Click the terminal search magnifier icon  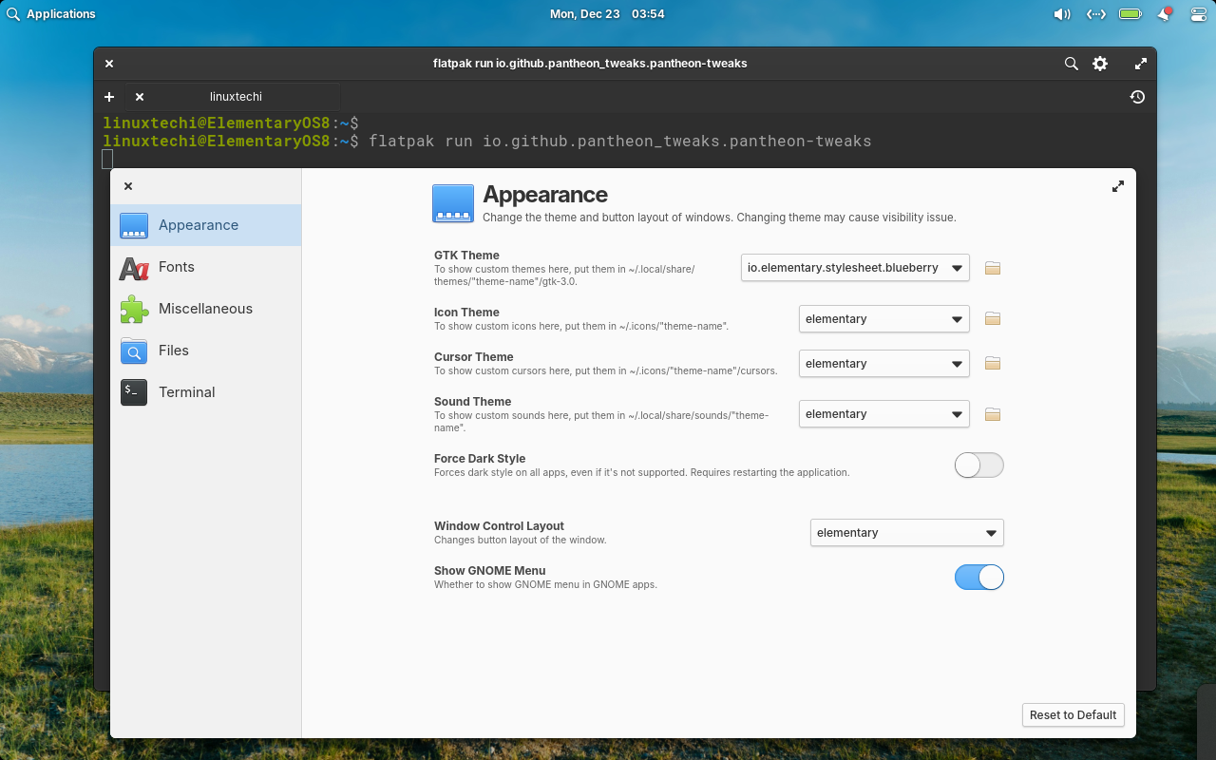[x=1071, y=64]
